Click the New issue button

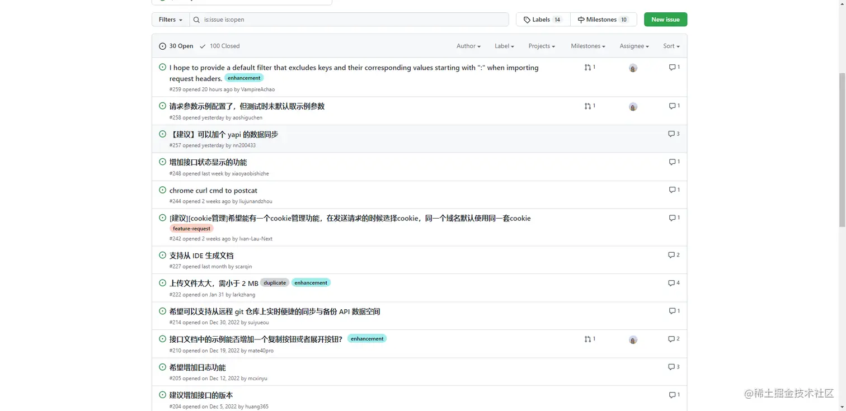665,20
